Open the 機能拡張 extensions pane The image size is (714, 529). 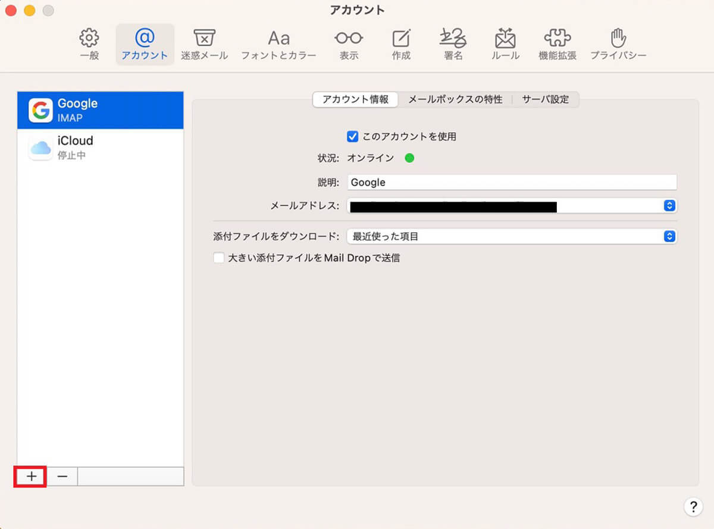click(558, 45)
